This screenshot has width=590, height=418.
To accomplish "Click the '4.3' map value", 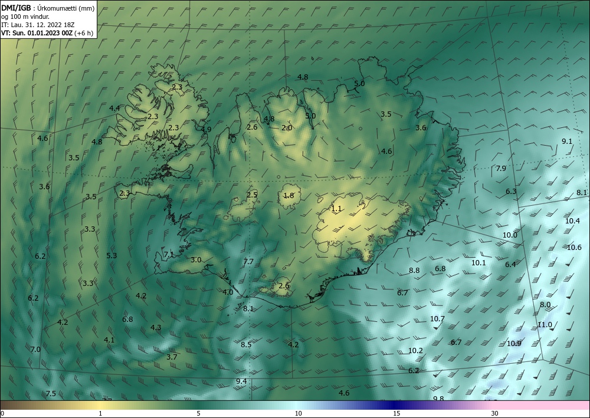I will pos(156,327).
